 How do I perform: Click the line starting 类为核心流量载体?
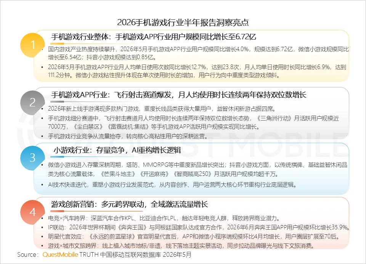coord(163,174)
